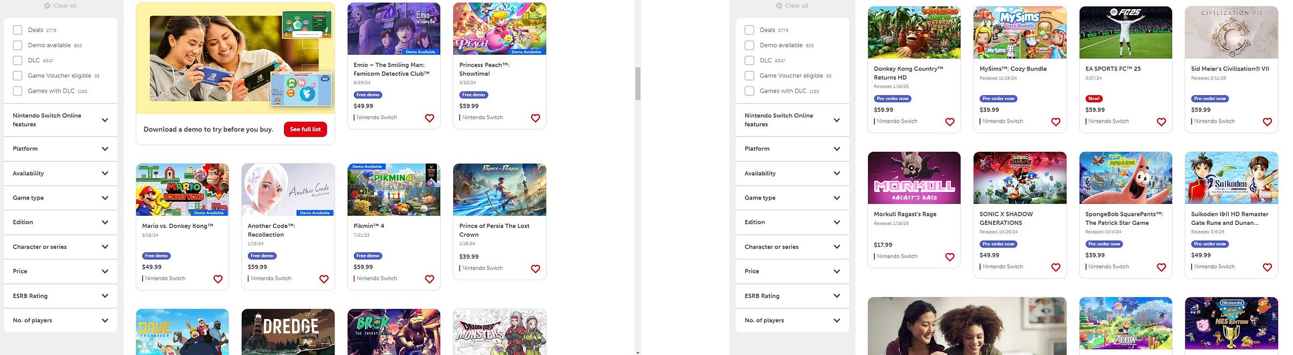Screen dimensions: 1293x355
Task: Open the DREDGE game cover image
Action: coord(288,332)
